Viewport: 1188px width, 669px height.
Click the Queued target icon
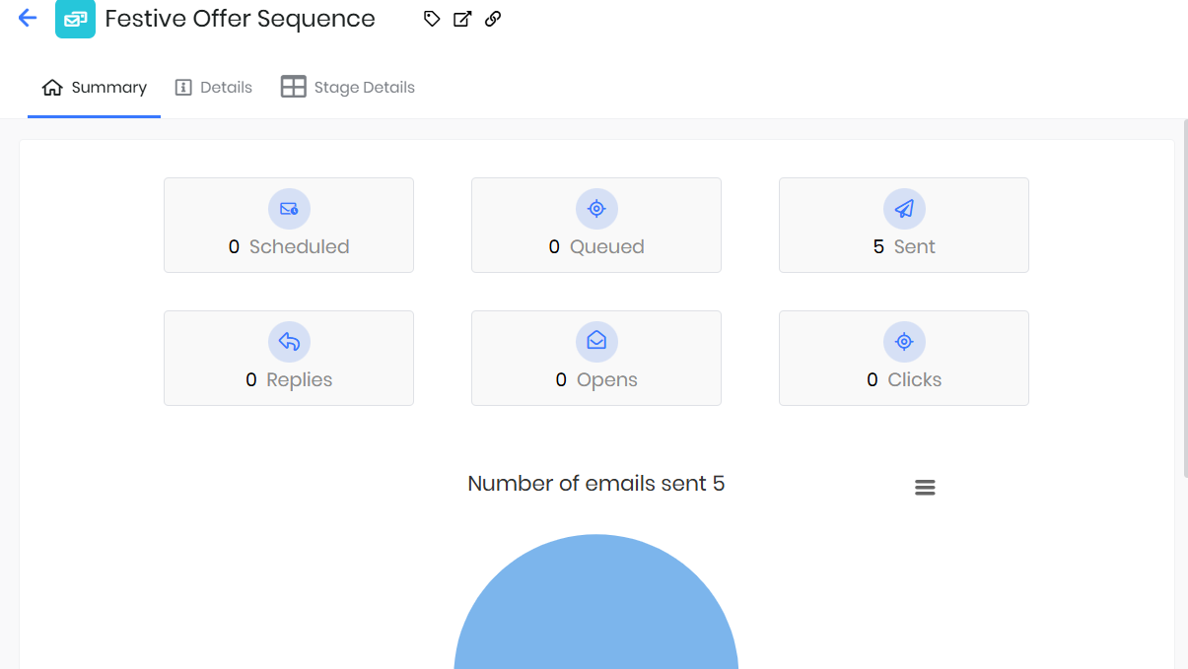coord(596,209)
